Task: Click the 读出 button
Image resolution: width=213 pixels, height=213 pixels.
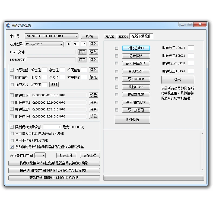Action: (x=178, y=80)
